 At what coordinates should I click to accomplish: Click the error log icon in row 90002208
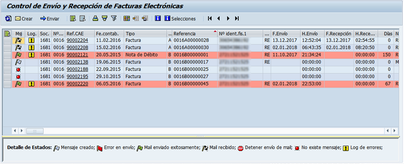point(32,48)
